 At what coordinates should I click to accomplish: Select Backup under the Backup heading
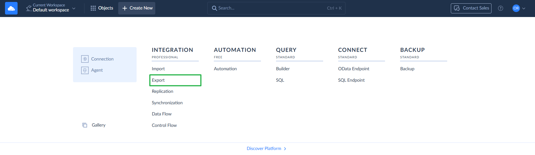coord(407,69)
